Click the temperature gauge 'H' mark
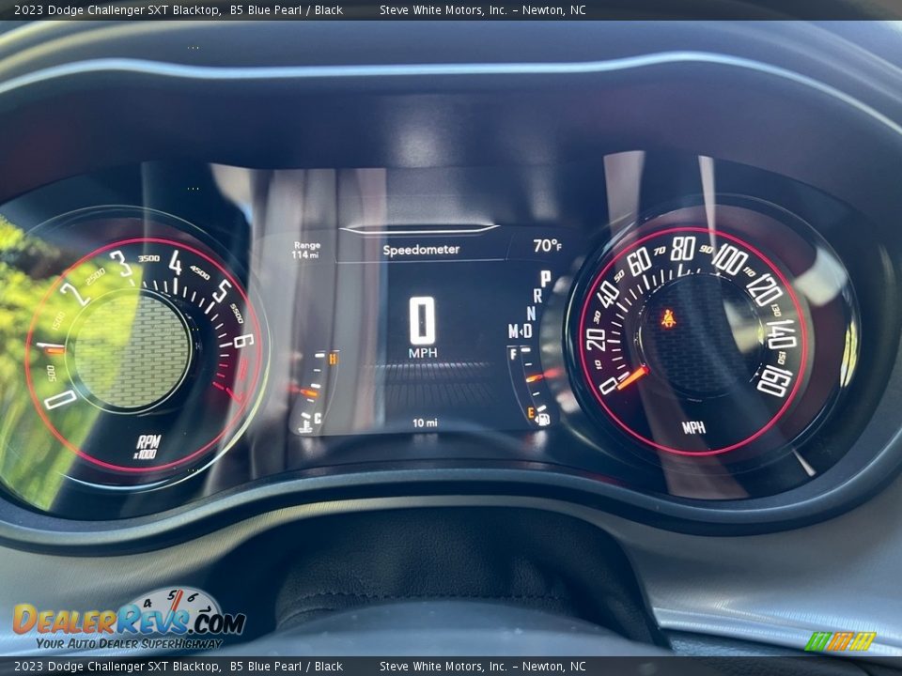The image size is (902, 676). [x=333, y=360]
